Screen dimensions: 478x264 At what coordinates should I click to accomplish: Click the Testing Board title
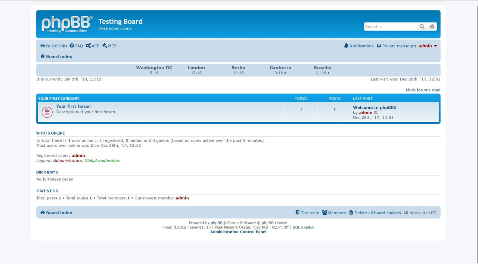tap(120, 22)
